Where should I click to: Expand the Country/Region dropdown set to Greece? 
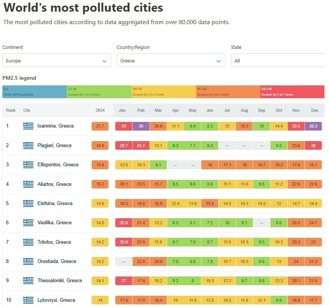(x=171, y=61)
